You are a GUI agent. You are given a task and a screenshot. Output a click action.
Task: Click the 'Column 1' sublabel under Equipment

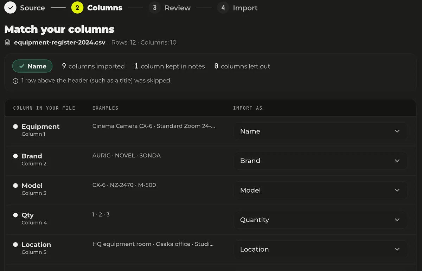33,134
